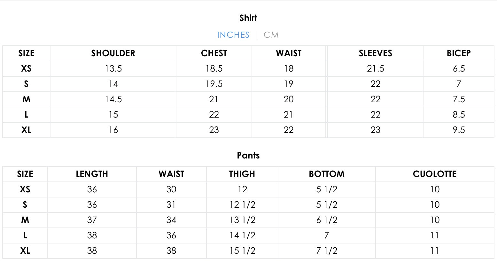Click shirt shoulder value 14.5

click(x=113, y=99)
